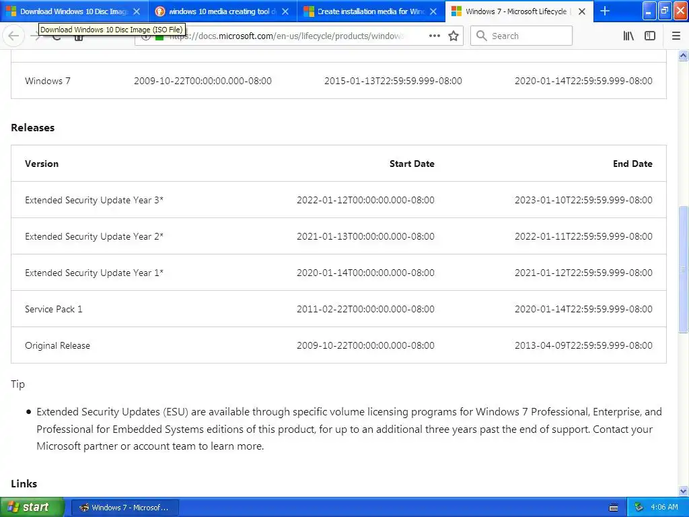The image size is (689, 517).
Task: Bookmark this page with the star icon
Action: coord(454,36)
